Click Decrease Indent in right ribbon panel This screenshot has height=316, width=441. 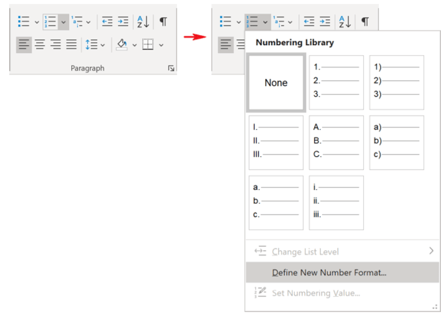click(309, 22)
